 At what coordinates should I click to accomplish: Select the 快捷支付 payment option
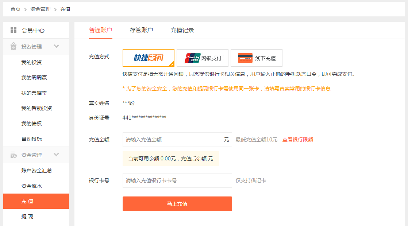click(148, 58)
